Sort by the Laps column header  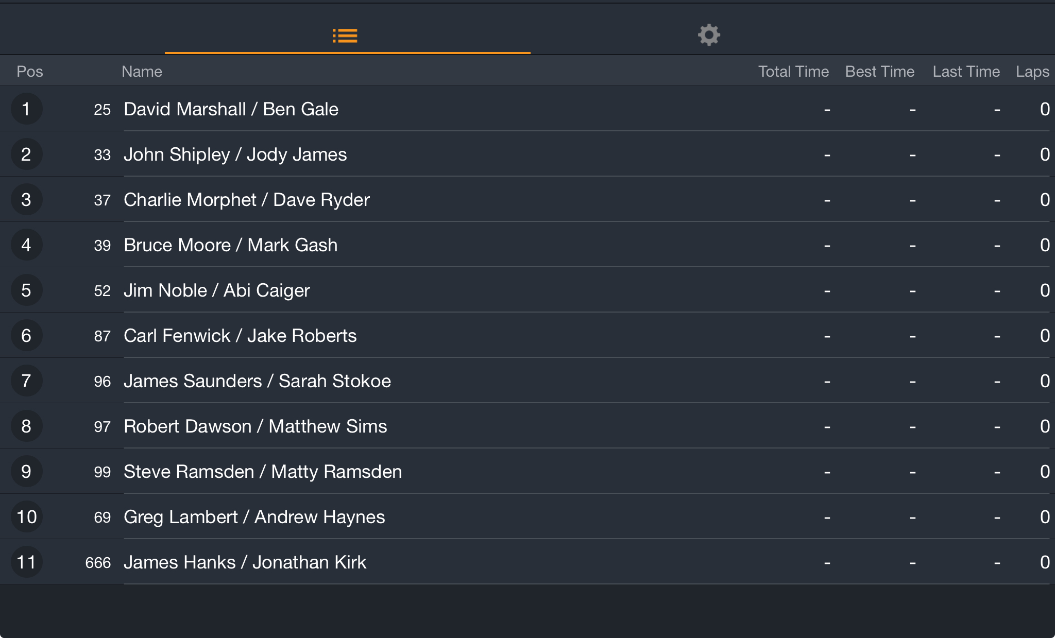pos(1032,72)
